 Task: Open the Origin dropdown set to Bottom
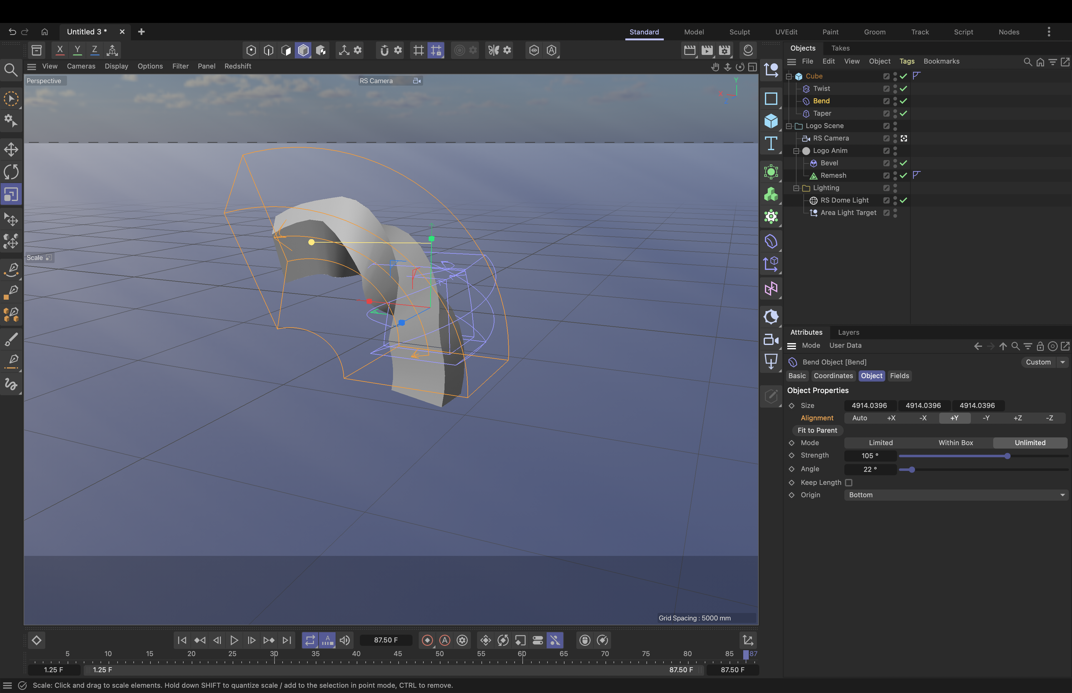coord(956,494)
